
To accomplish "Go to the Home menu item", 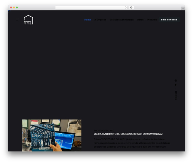I will tap(88, 20).
